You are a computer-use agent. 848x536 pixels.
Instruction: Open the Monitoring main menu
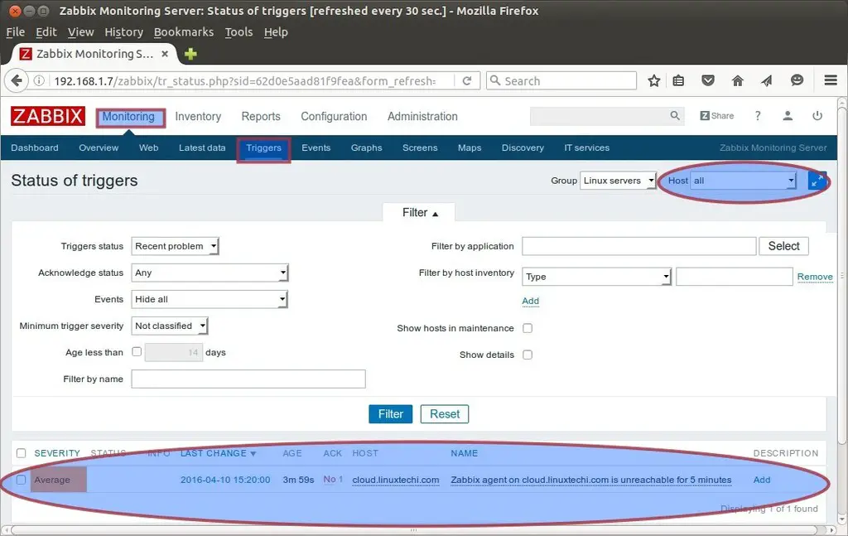(x=128, y=116)
